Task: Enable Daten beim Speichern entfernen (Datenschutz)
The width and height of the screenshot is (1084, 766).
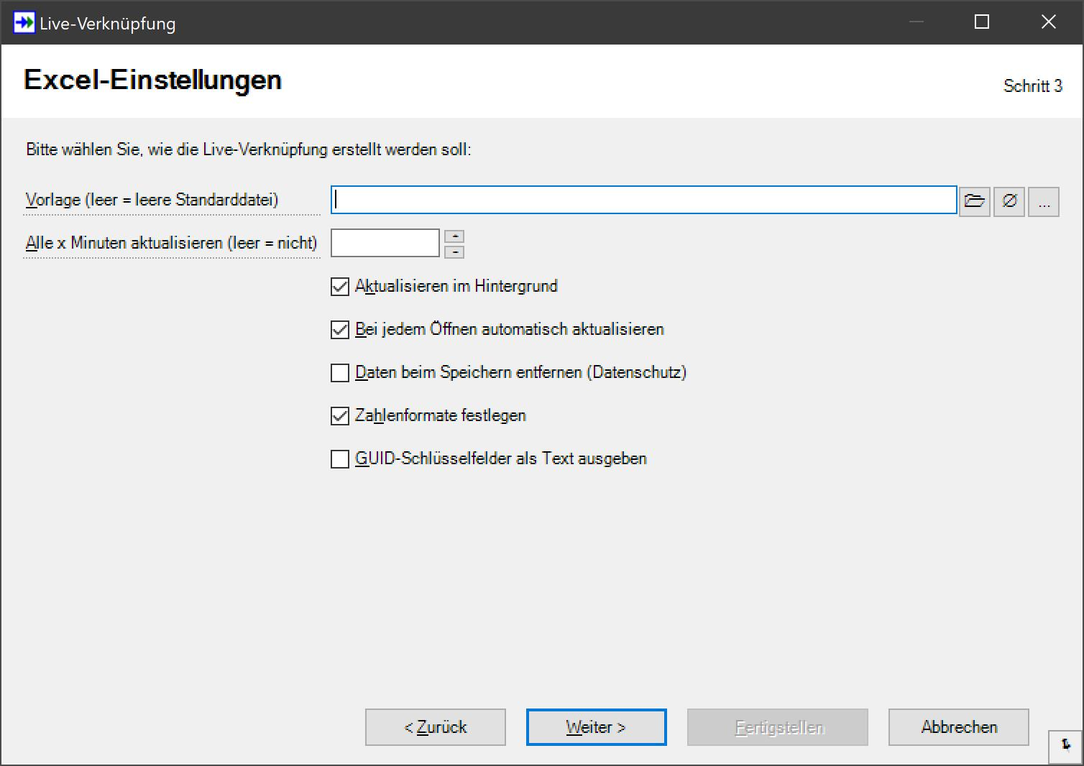Action: (x=340, y=373)
